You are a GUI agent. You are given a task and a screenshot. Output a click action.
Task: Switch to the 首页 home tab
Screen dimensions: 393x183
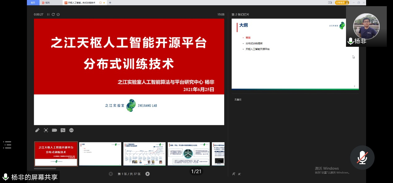click(33, 3)
